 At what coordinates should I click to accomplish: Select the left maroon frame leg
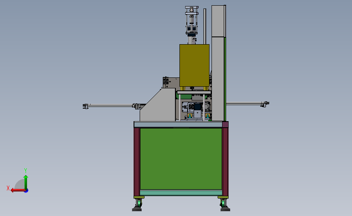point(137,162)
